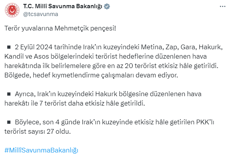Viewport: 228px width, 156px height.
Task: Click the word 'Mehmetçik' in the headline
Action: click(71, 28)
